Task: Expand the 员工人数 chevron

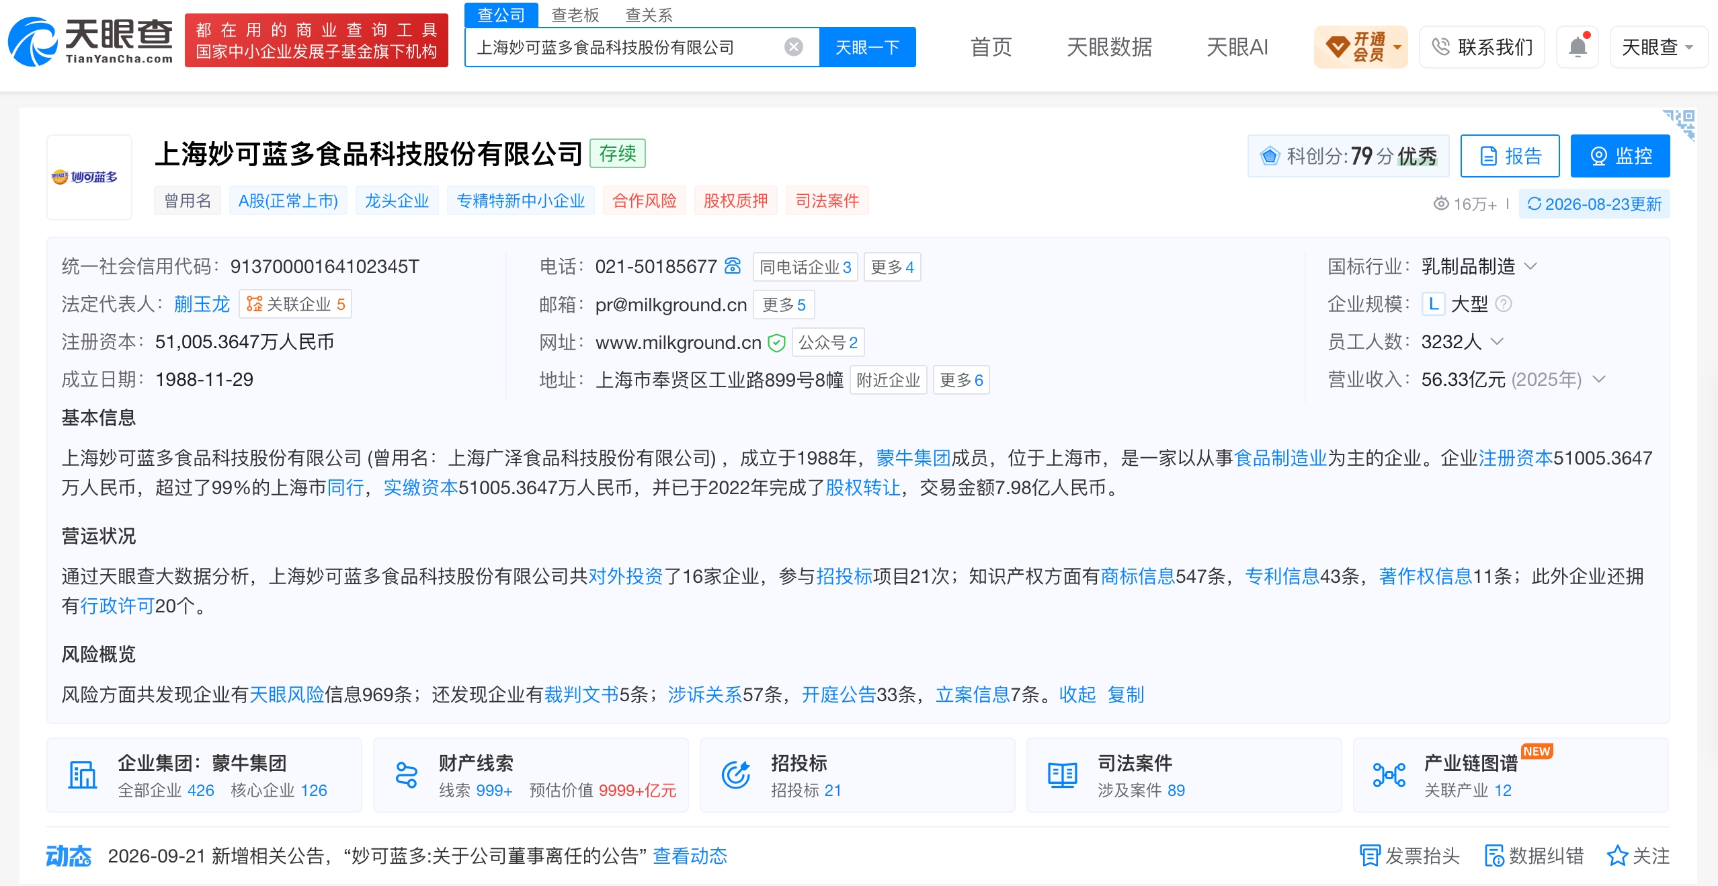Action: (x=1497, y=341)
